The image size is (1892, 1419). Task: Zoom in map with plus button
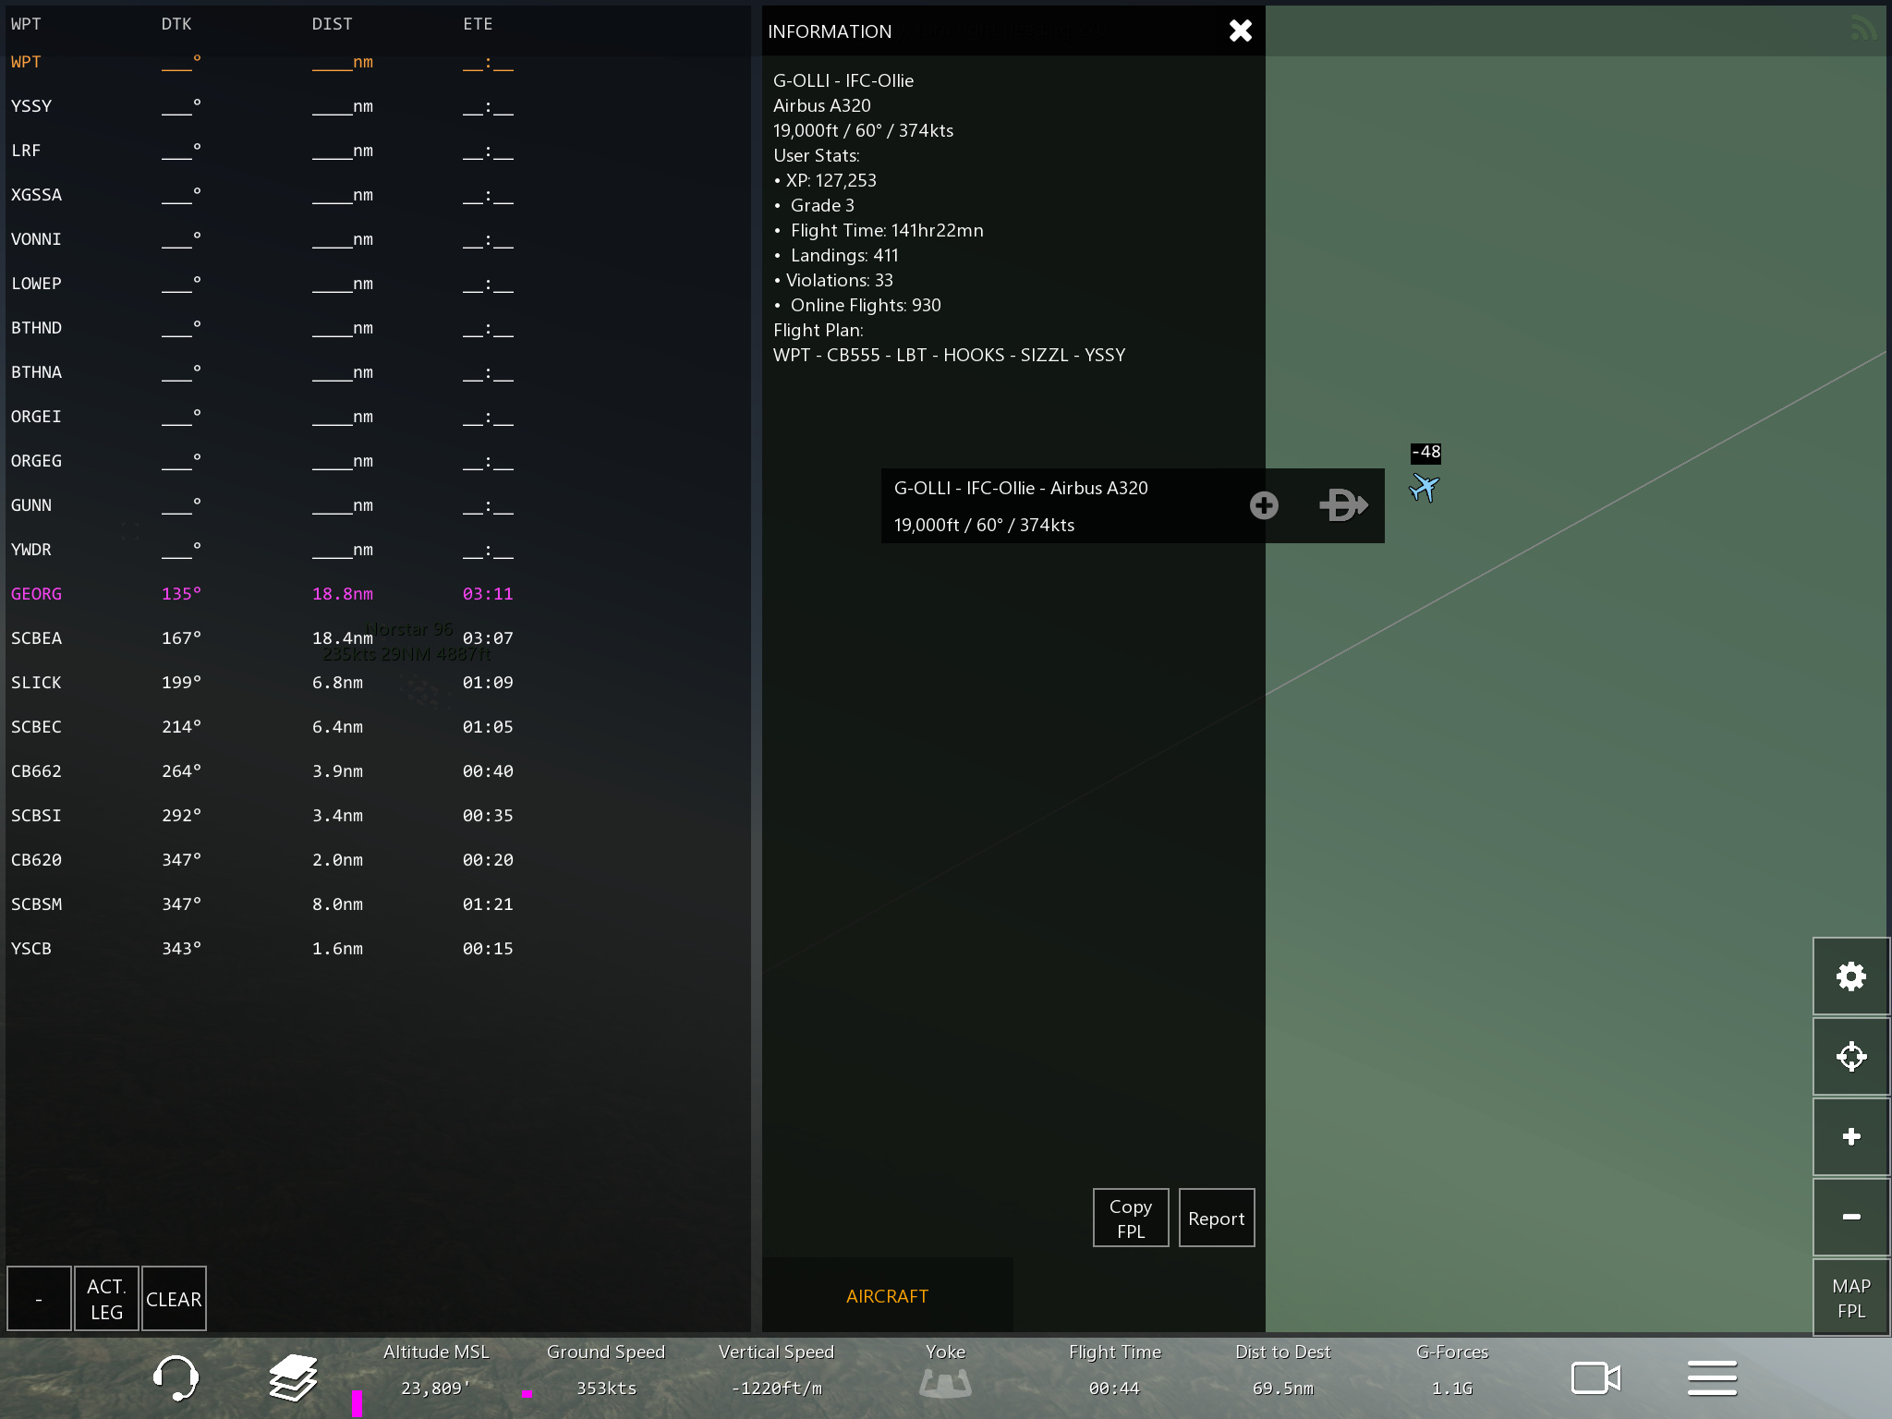click(x=1850, y=1136)
